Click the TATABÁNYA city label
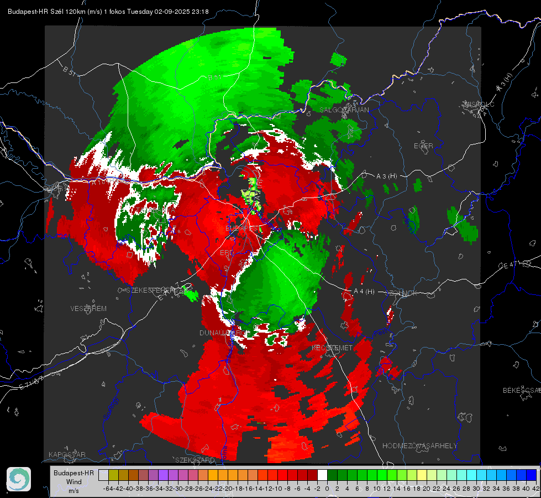Screen dimensions: 541x498 (156, 210)
